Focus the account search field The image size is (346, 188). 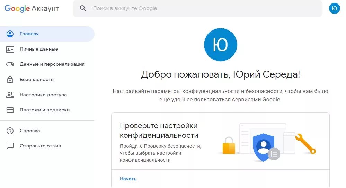coord(197,8)
